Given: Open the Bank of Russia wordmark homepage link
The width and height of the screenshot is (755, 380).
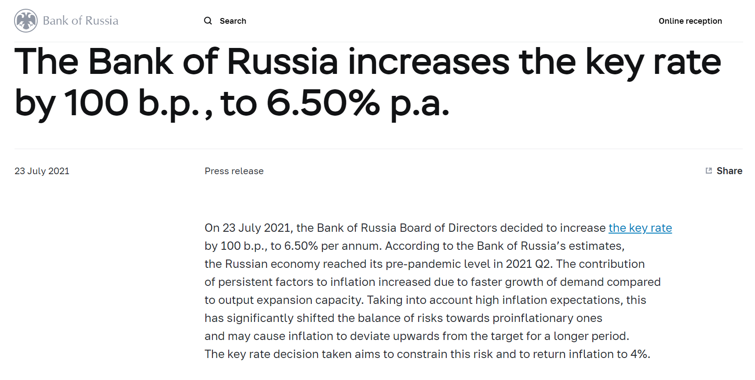Looking at the screenshot, I should click(x=80, y=21).
